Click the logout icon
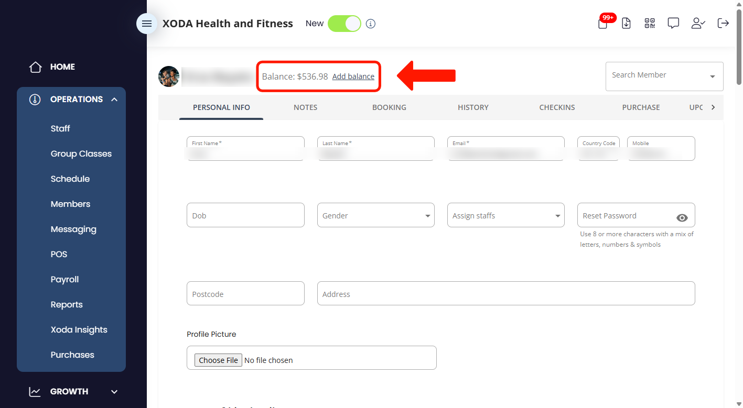Image resolution: width=743 pixels, height=408 pixels. pos(723,23)
